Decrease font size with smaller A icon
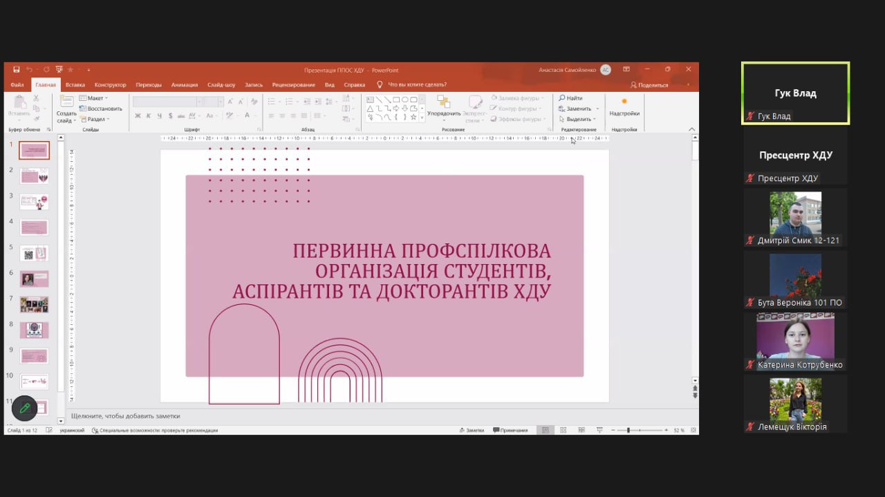Viewport: 885px width, 497px height. pyautogui.click(x=240, y=102)
